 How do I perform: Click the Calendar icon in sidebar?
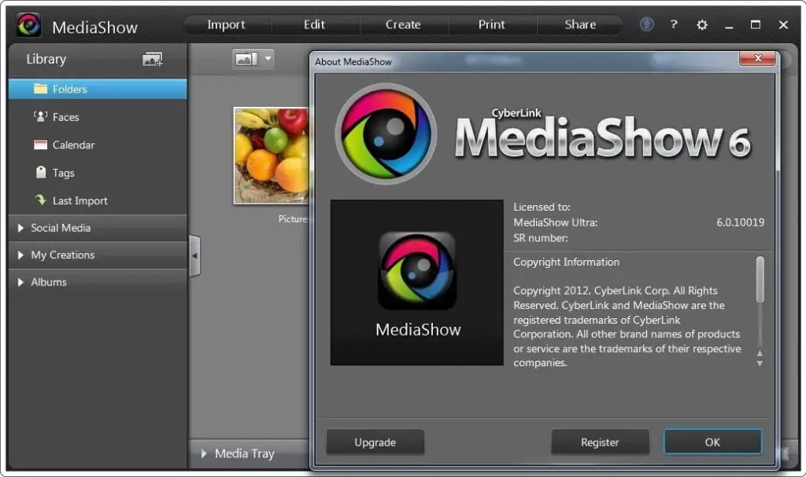(41, 145)
